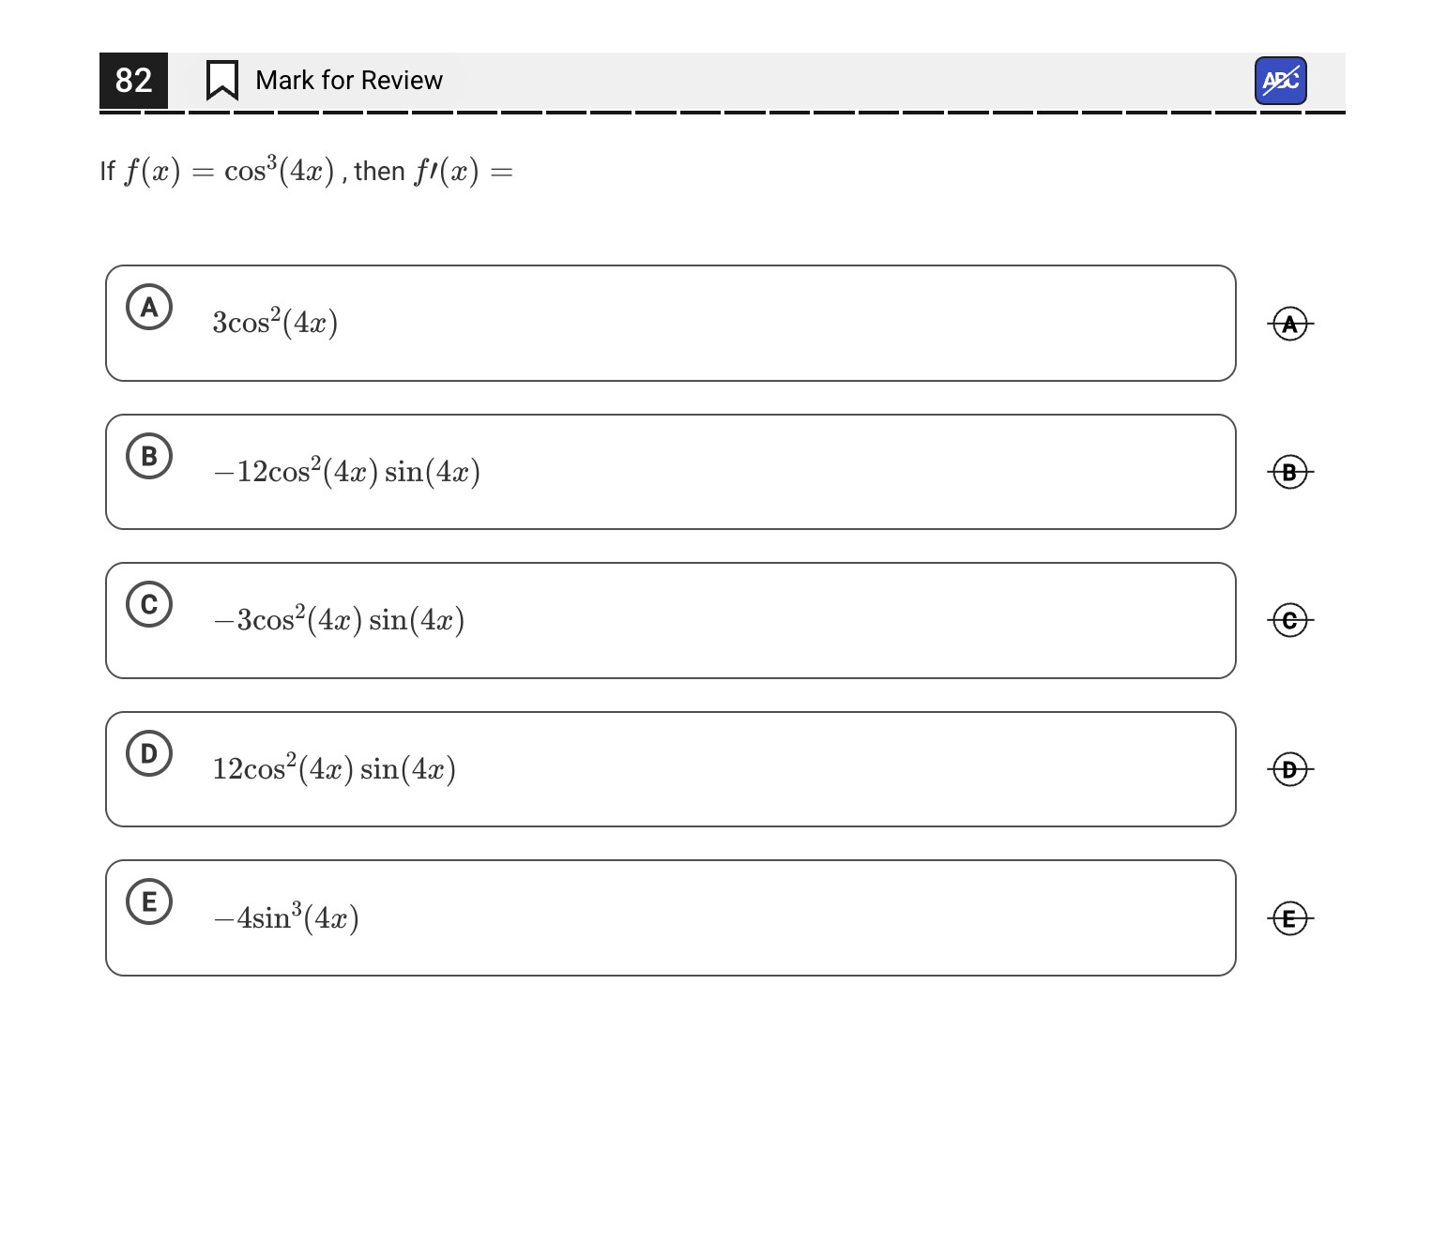Toggle the ABC answer elimination tool
The width and height of the screenshot is (1447, 1242).
coord(1280,81)
